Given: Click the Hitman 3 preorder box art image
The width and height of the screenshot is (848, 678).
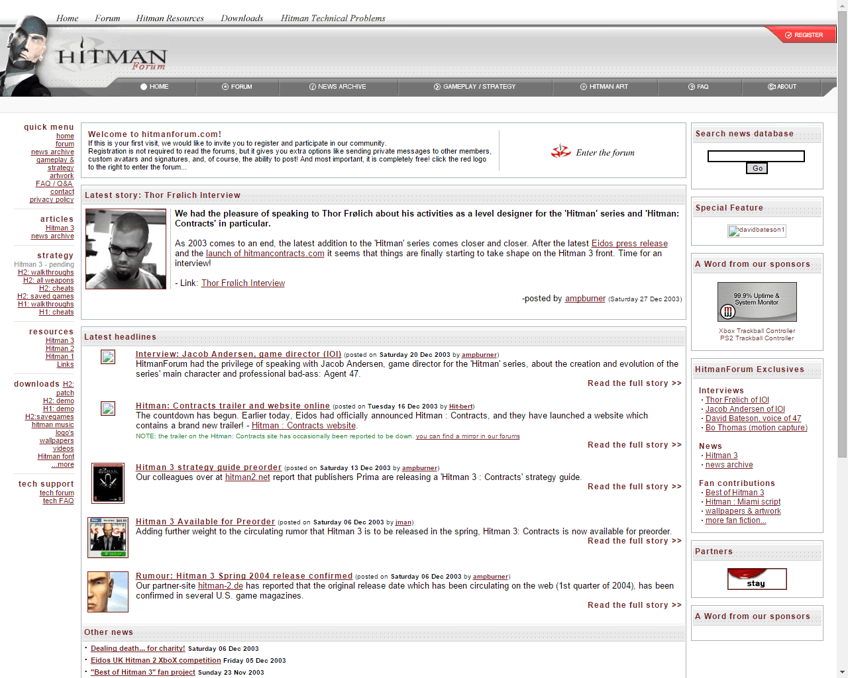Looking at the screenshot, I should pyautogui.click(x=108, y=538).
